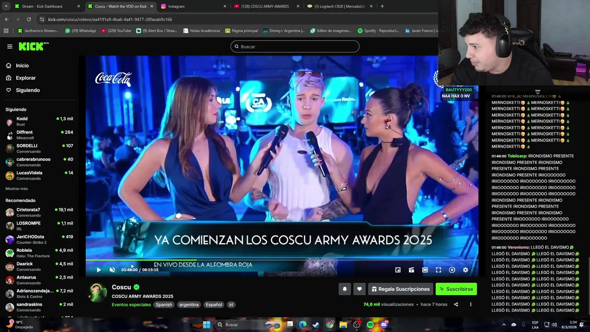590x332 pixels.
Task: Open playback speed control icon
Action: point(452,270)
